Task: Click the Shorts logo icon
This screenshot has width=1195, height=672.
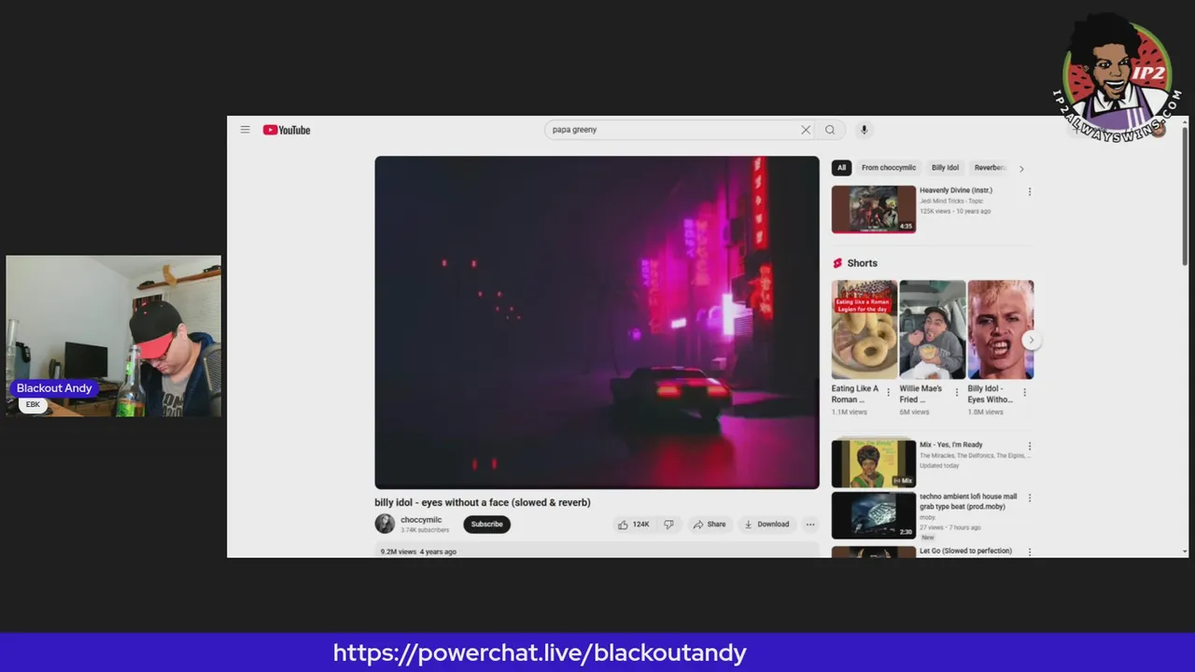Action: tap(837, 263)
